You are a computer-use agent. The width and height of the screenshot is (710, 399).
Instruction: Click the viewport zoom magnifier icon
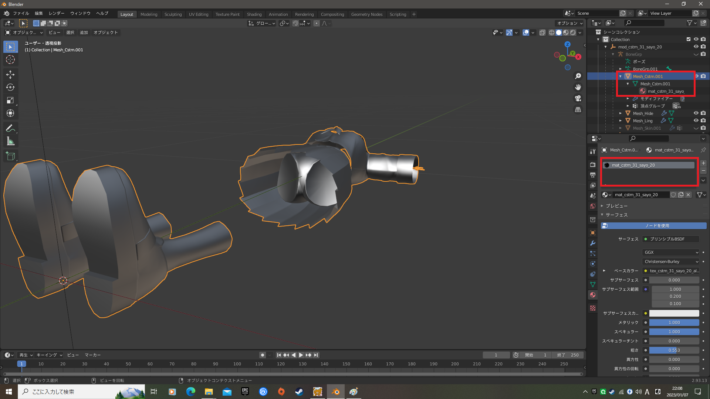(x=578, y=76)
